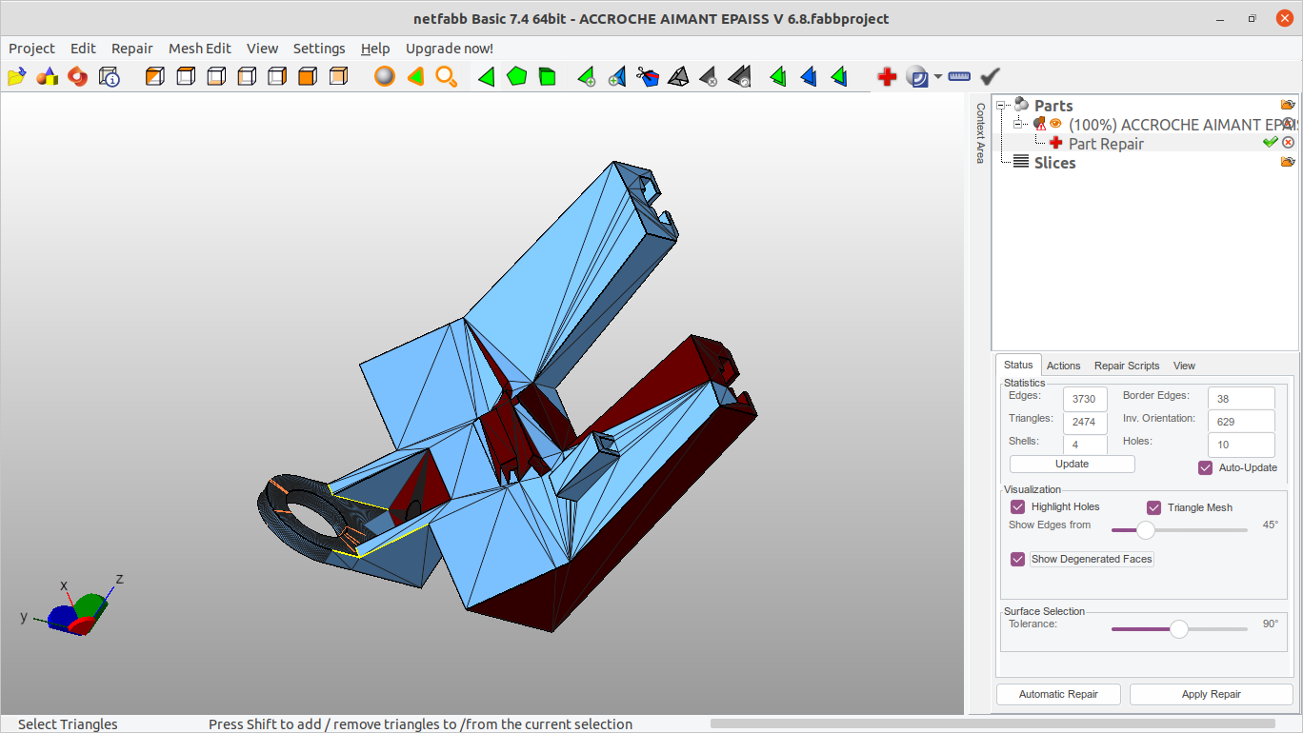Uncheck the Highlight Holes checkbox
Image resolution: width=1303 pixels, height=733 pixels.
1017,507
